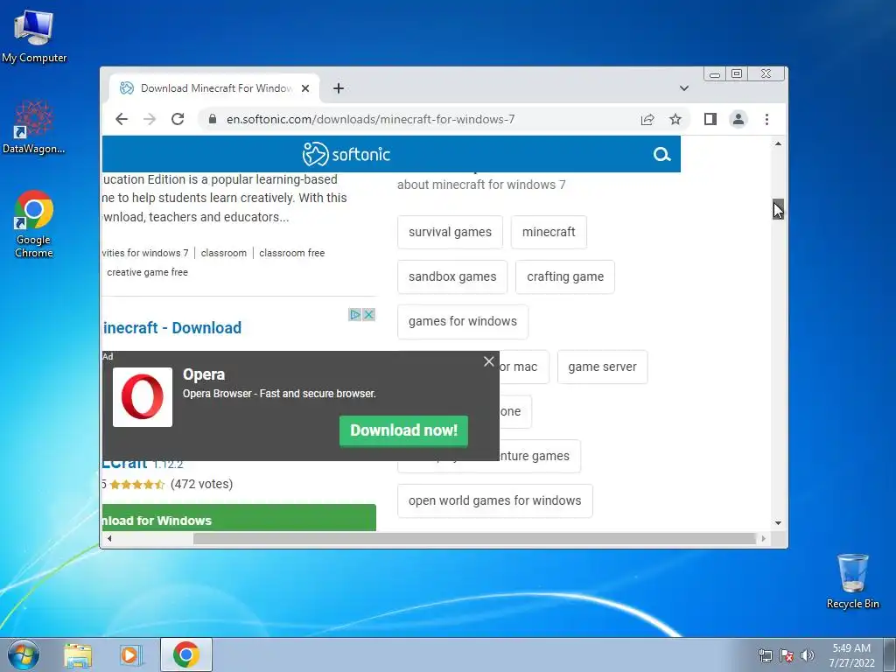Close the Opera ad overlay
This screenshot has width=896, height=672.
click(488, 361)
